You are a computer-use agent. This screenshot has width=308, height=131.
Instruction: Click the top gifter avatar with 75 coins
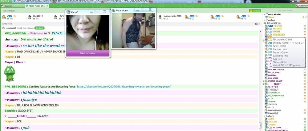tap(239, 17)
